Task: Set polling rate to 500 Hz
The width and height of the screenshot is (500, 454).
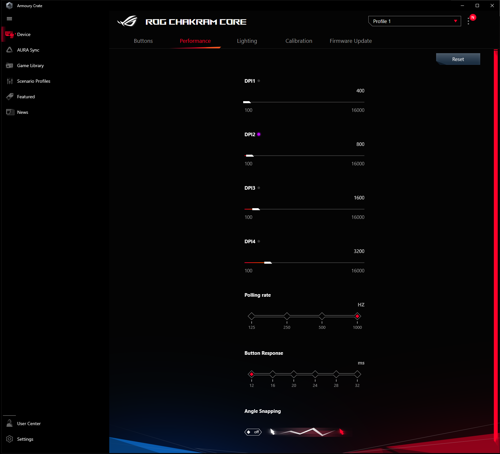Action: click(x=322, y=316)
